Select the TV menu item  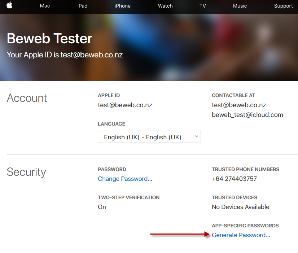(203, 6)
